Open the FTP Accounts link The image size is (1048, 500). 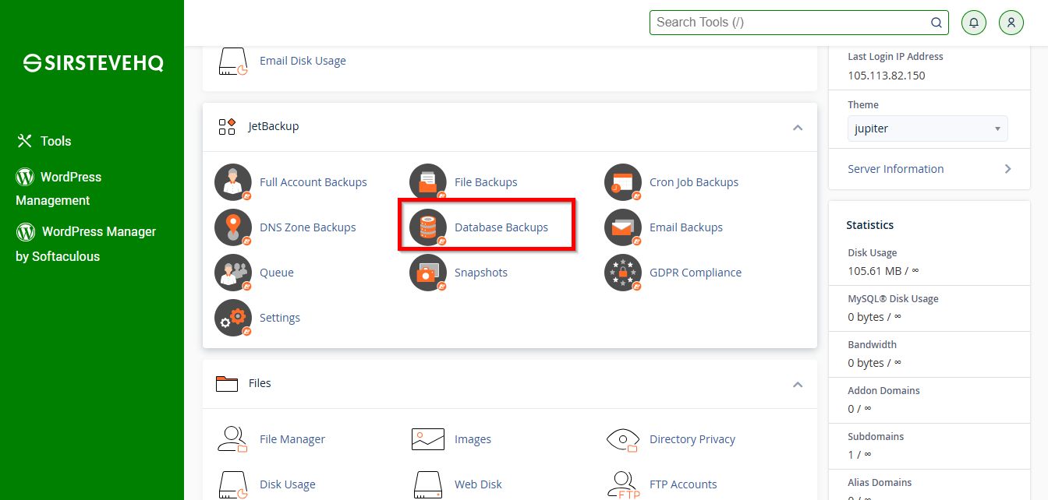point(683,484)
